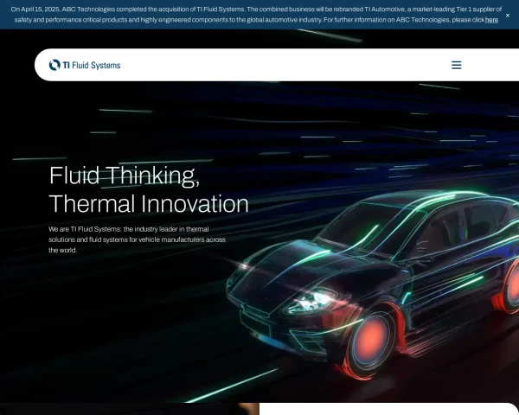Click the ABC Technologies acquisition announcement text
The width and height of the screenshot is (519, 415).
point(256,15)
